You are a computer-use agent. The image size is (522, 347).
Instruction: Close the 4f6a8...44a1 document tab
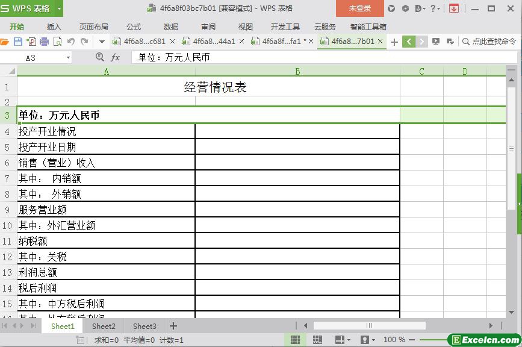point(241,42)
